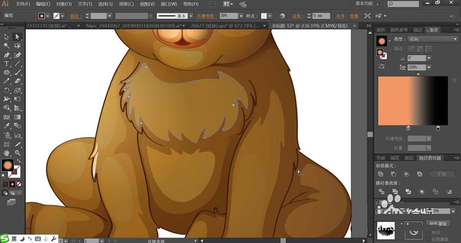Select the Eraser tool
This screenshot has width=461, height=243.
coord(18,81)
